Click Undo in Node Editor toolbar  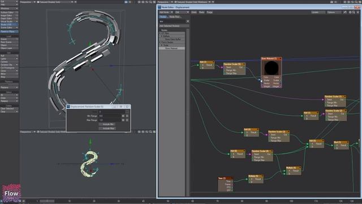(x=194, y=12)
